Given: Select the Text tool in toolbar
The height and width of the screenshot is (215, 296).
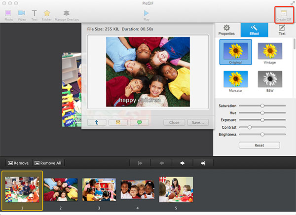Looking at the screenshot, I should [35, 13].
